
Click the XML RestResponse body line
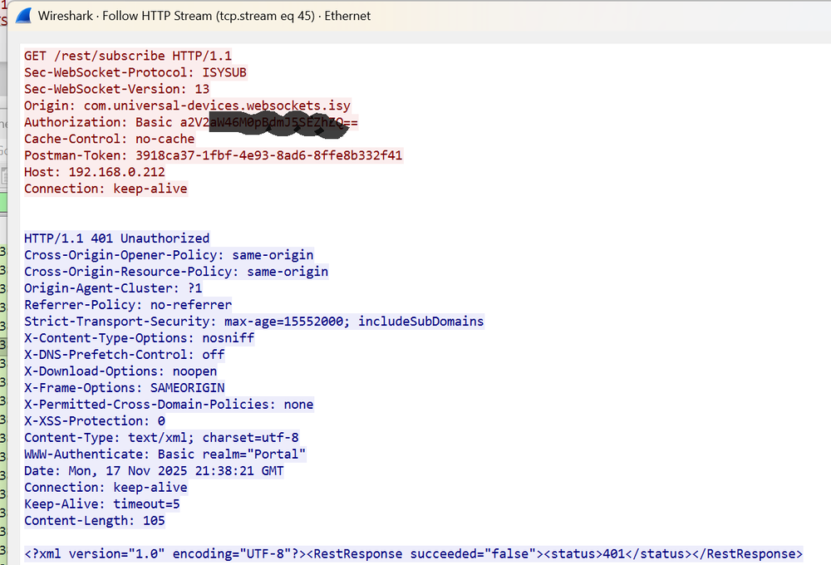pos(413,554)
